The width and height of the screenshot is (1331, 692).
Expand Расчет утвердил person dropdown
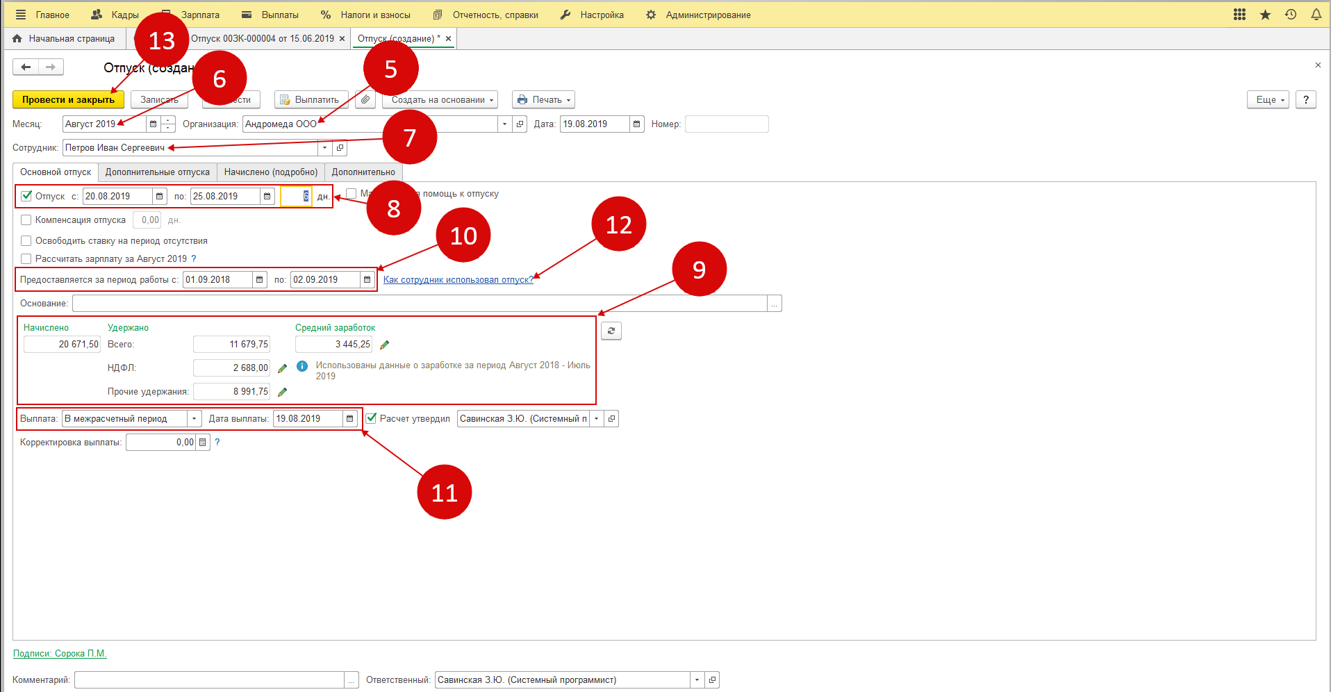[596, 419]
